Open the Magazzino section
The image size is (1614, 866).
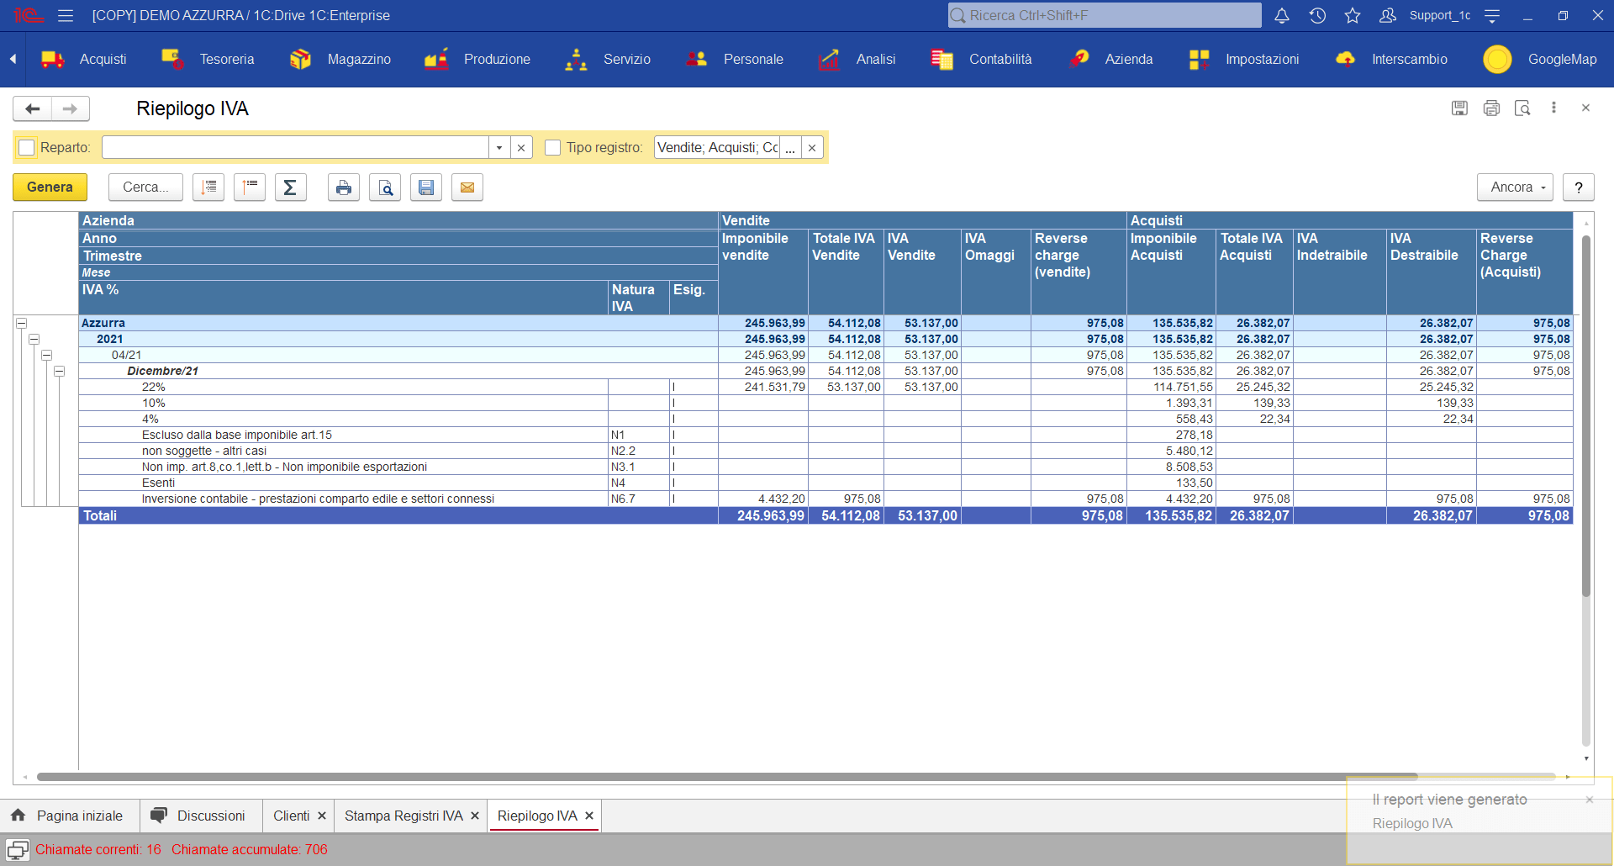pyautogui.click(x=340, y=59)
